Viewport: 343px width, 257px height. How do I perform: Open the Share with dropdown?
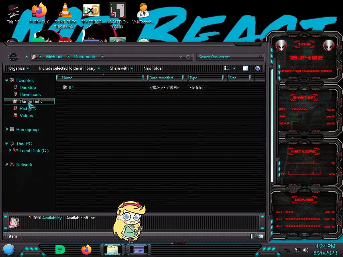coord(121,68)
